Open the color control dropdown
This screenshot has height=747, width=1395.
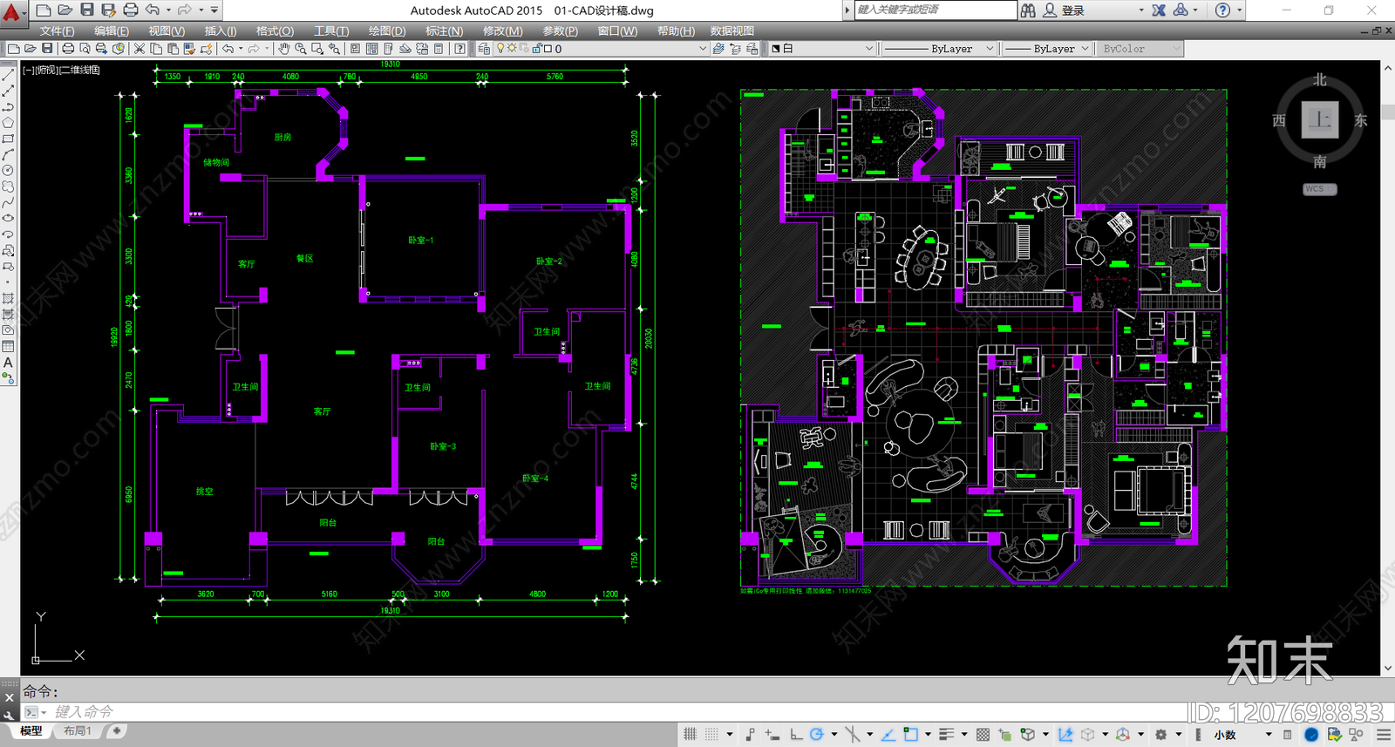(821, 49)
